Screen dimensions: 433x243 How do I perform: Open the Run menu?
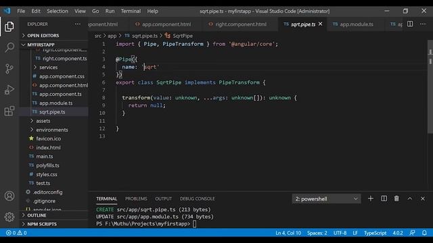110,11
